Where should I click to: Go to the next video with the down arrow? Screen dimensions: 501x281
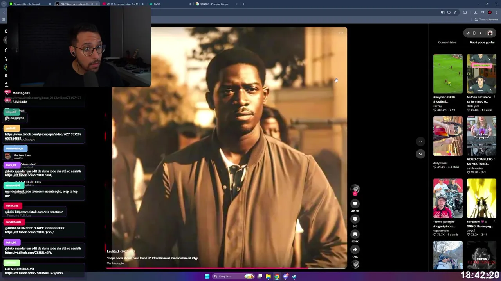click(420, 154)
